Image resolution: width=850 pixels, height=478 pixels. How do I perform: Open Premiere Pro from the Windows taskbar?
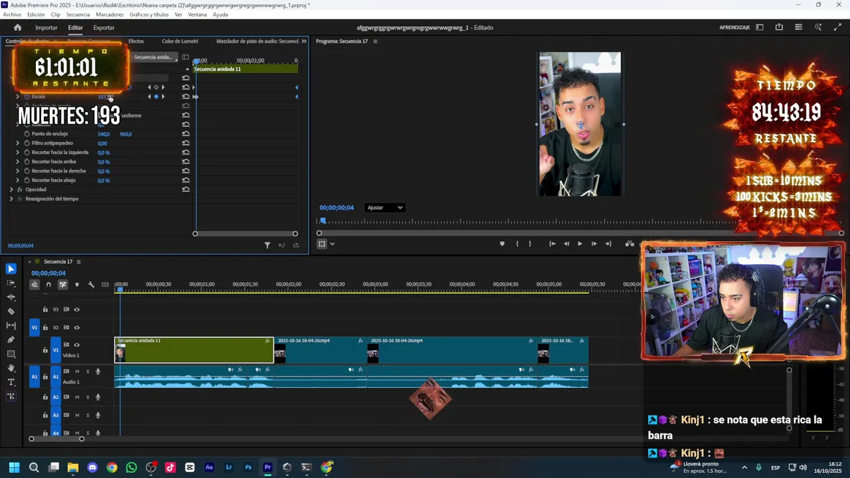pos(268,467)
